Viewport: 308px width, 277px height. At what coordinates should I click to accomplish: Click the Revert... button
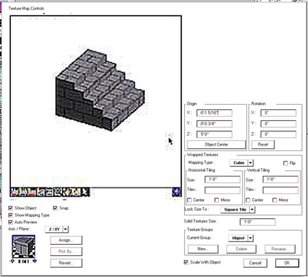66,263
